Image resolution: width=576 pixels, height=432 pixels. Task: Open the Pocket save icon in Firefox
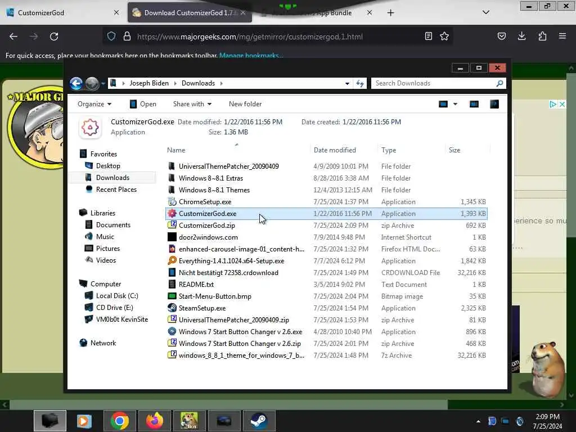point(501,36)
